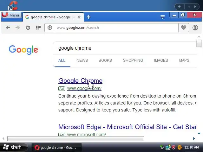
Task: Click the red shield security tray icon
Action: 174,147
